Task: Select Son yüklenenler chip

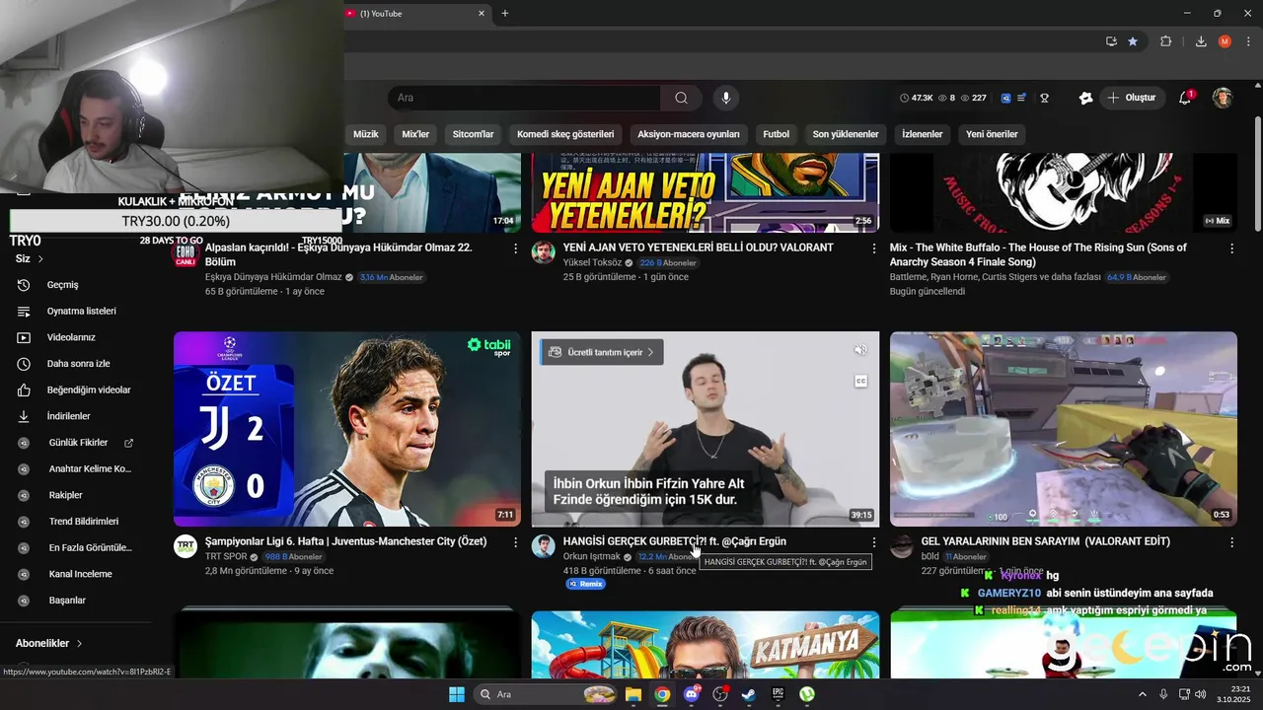Action: click(846, 134)
